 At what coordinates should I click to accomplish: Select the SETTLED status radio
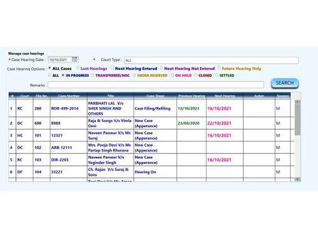point(216,75)
